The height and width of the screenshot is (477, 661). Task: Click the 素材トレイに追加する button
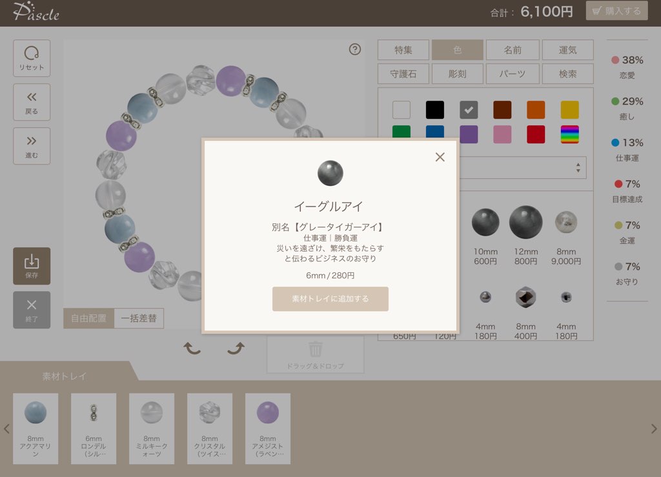click(330, 299)
